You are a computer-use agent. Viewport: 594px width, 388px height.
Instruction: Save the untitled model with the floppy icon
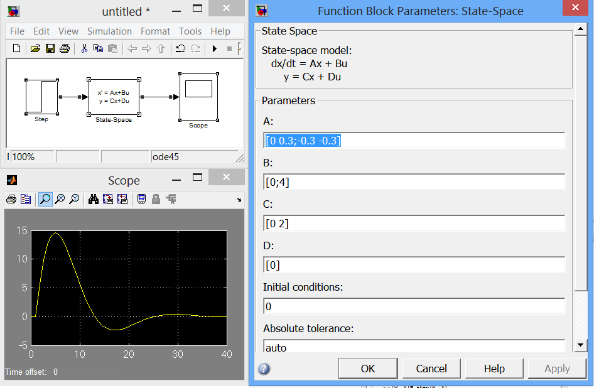tap(50, 48)
